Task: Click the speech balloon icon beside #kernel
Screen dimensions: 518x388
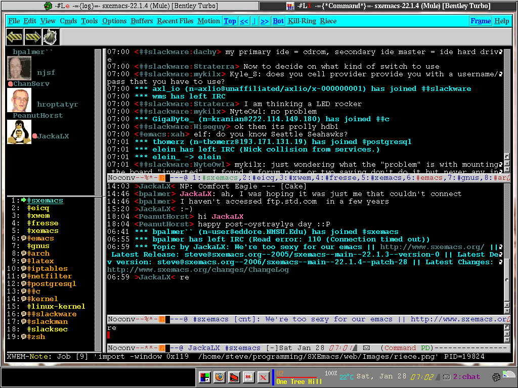Action: click(24, 299)
